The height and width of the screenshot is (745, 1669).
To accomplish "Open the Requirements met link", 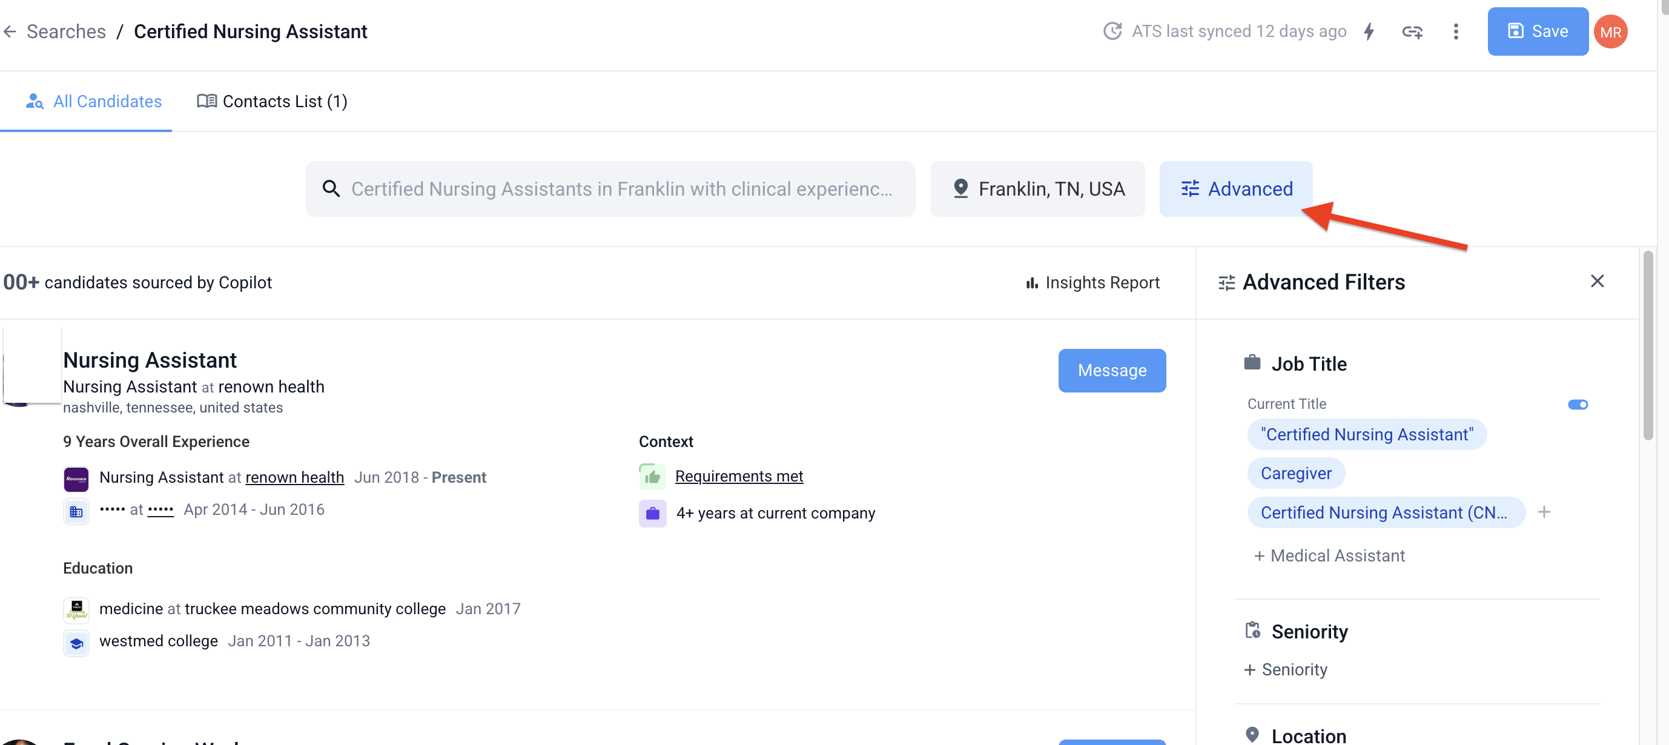I will point(739,476).
